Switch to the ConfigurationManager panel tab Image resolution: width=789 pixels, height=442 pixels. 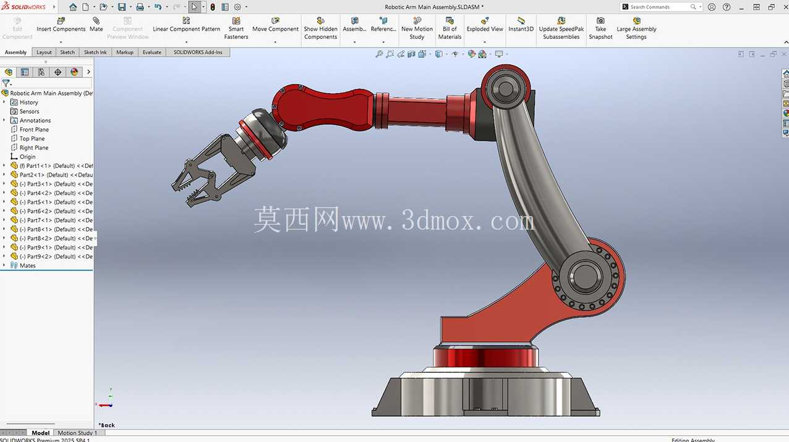coord(41,72)
